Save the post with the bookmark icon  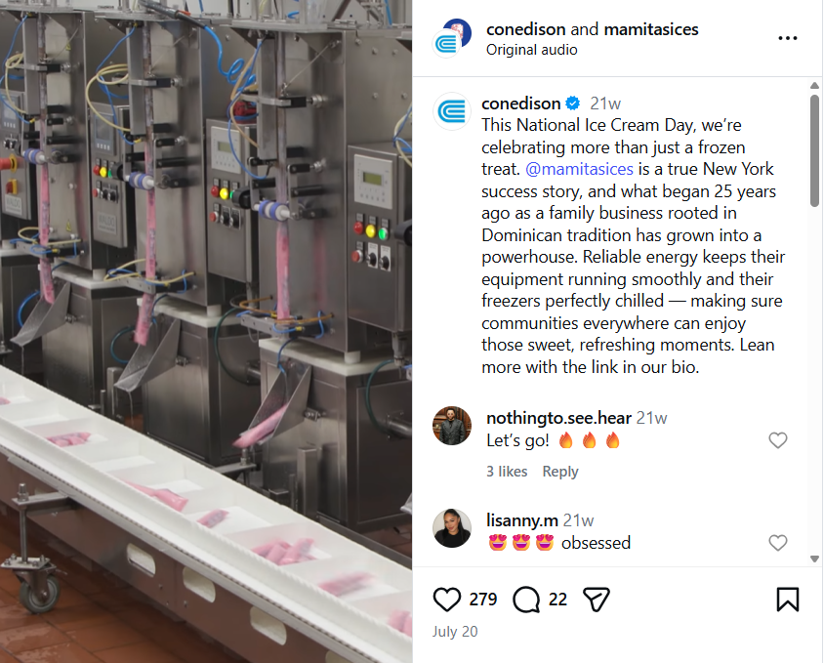point(788,600)
